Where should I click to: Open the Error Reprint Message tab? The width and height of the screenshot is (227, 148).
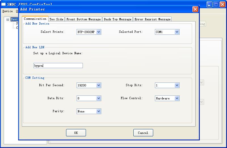(152, 19)
